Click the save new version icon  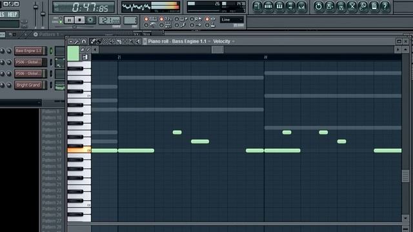[x=330, y=6]
